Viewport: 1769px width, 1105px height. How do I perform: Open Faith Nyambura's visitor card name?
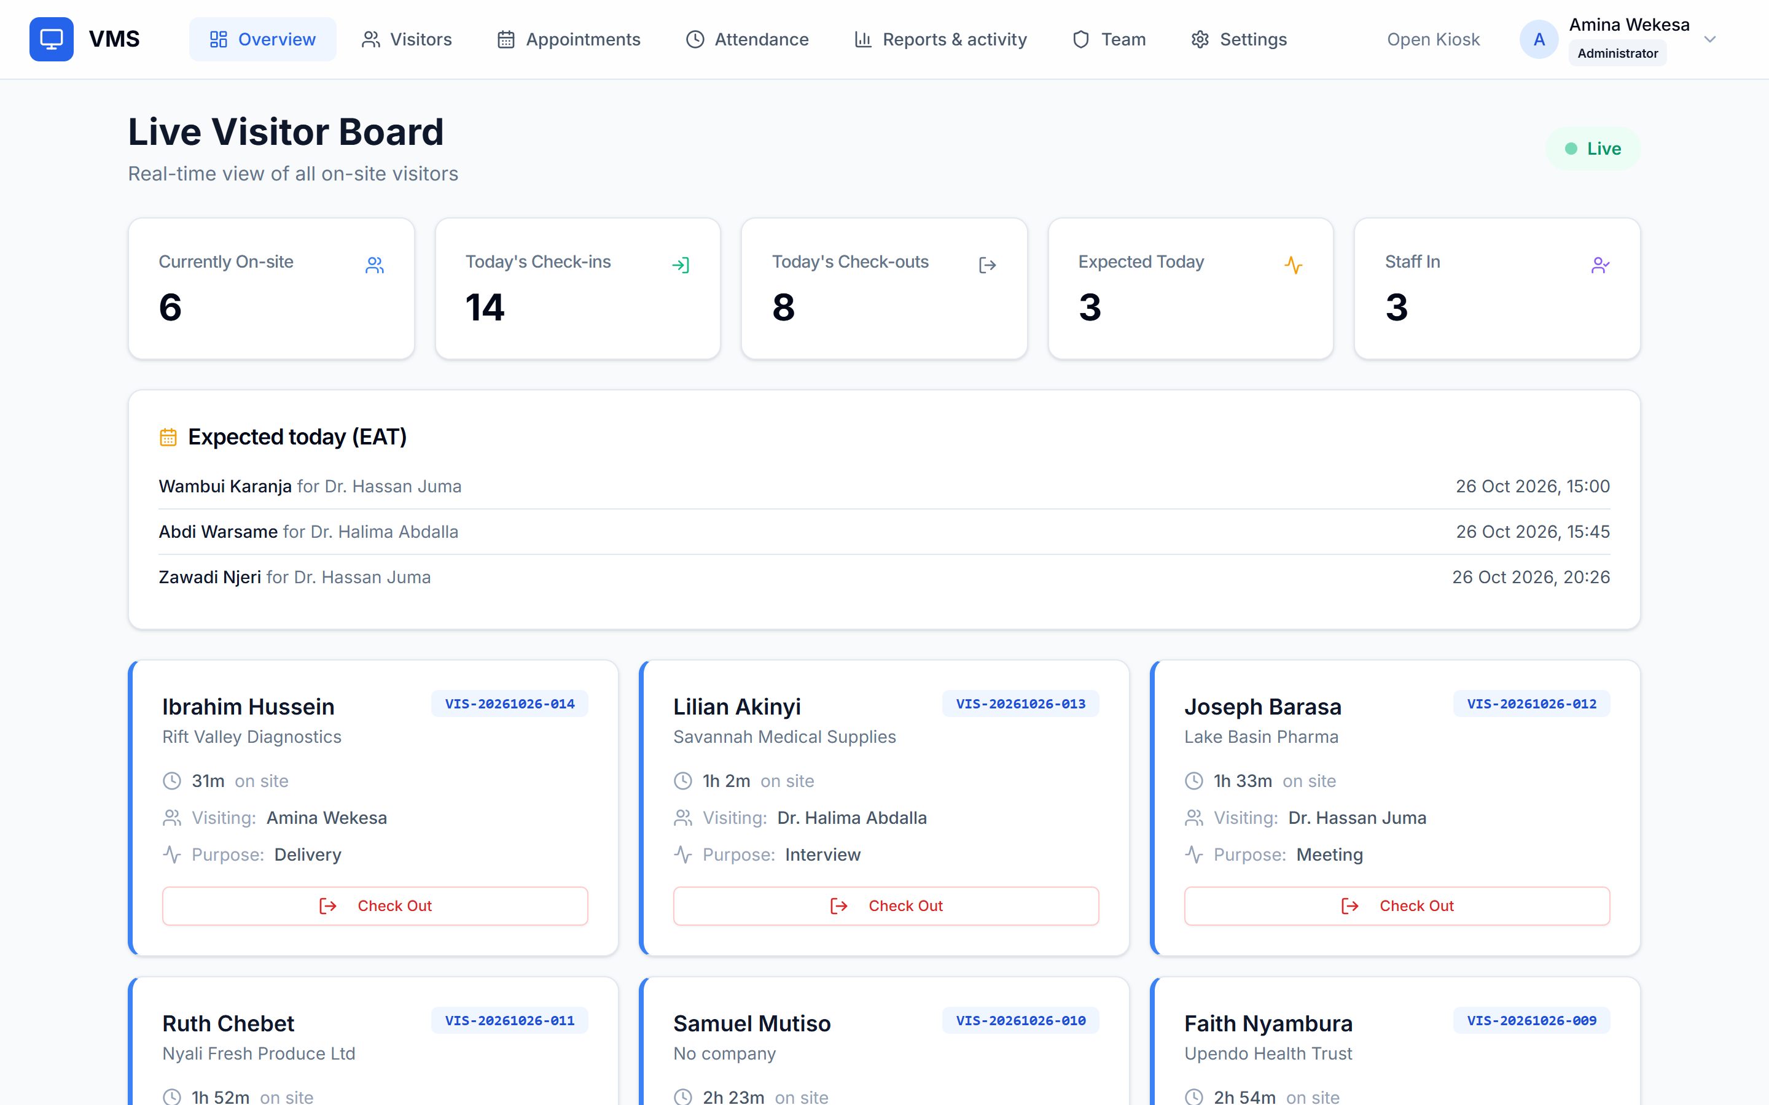pos(1268,1024)
